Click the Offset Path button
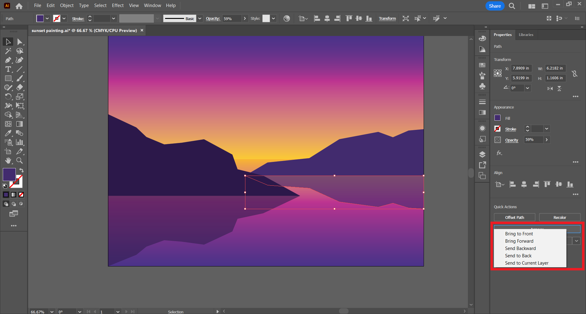The height and width of the screenshot is (314, 586). [515, 217]
